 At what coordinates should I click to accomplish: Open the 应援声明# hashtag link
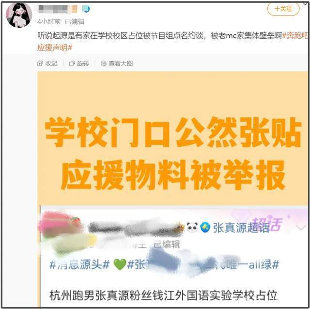click(55, 48)
